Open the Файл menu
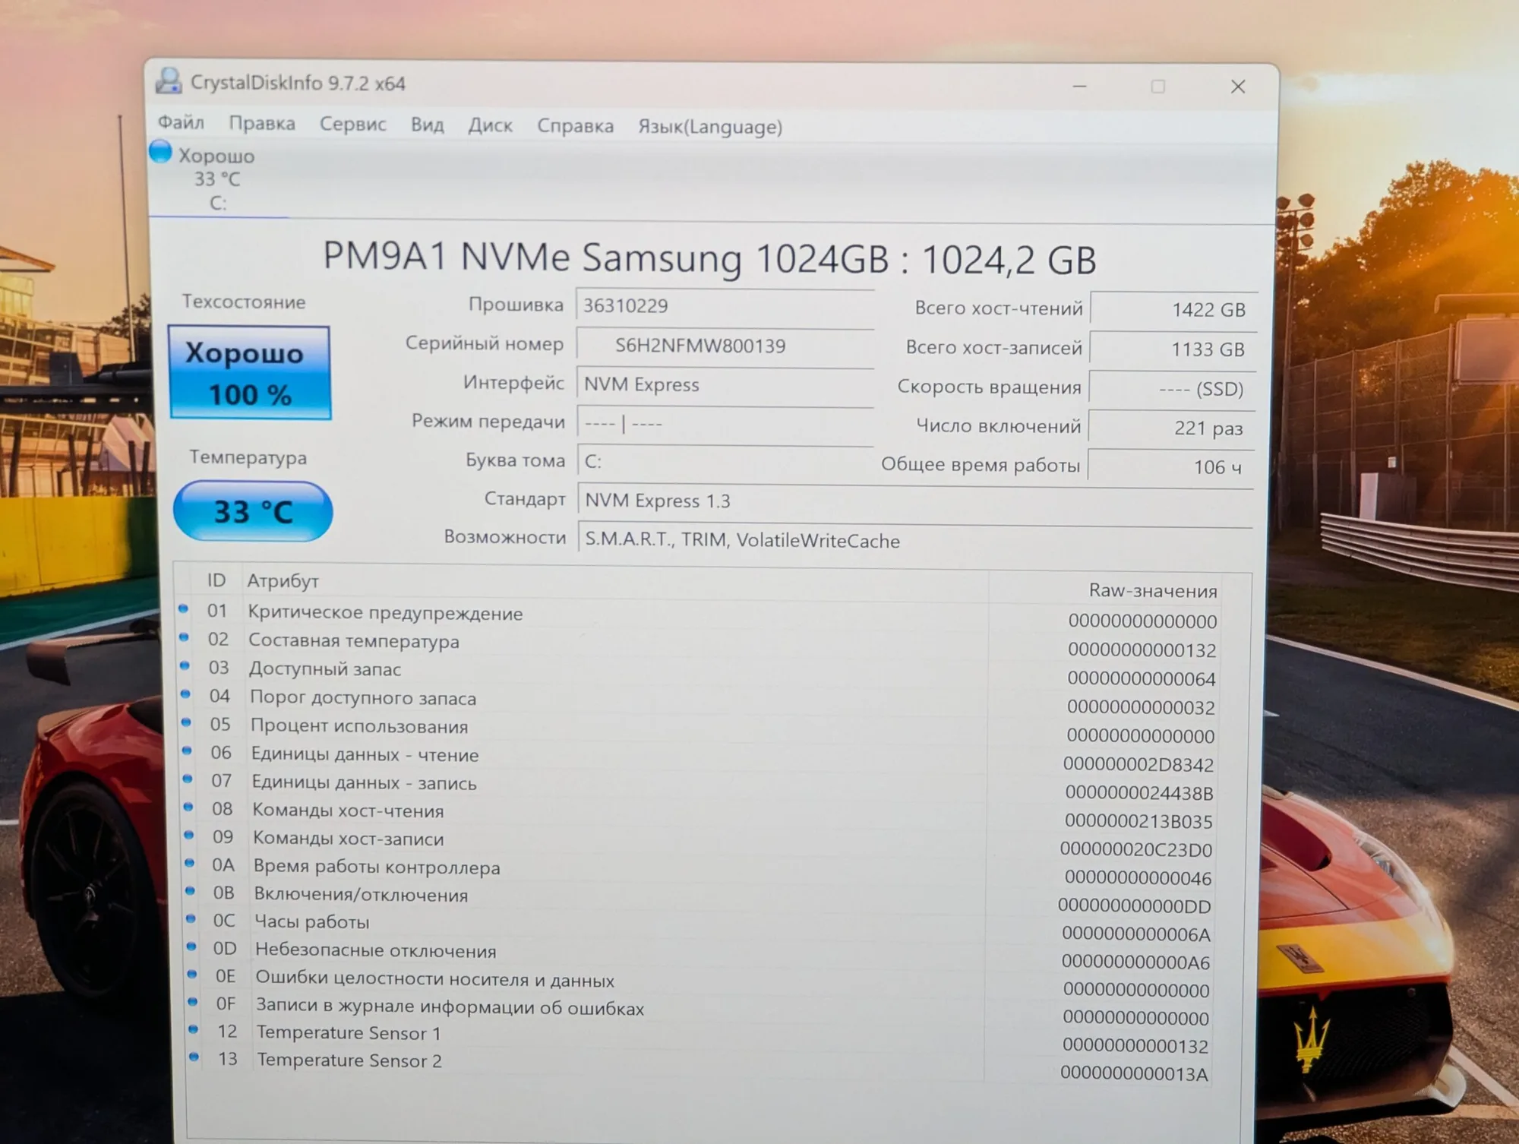 click(x=181, y=122)
